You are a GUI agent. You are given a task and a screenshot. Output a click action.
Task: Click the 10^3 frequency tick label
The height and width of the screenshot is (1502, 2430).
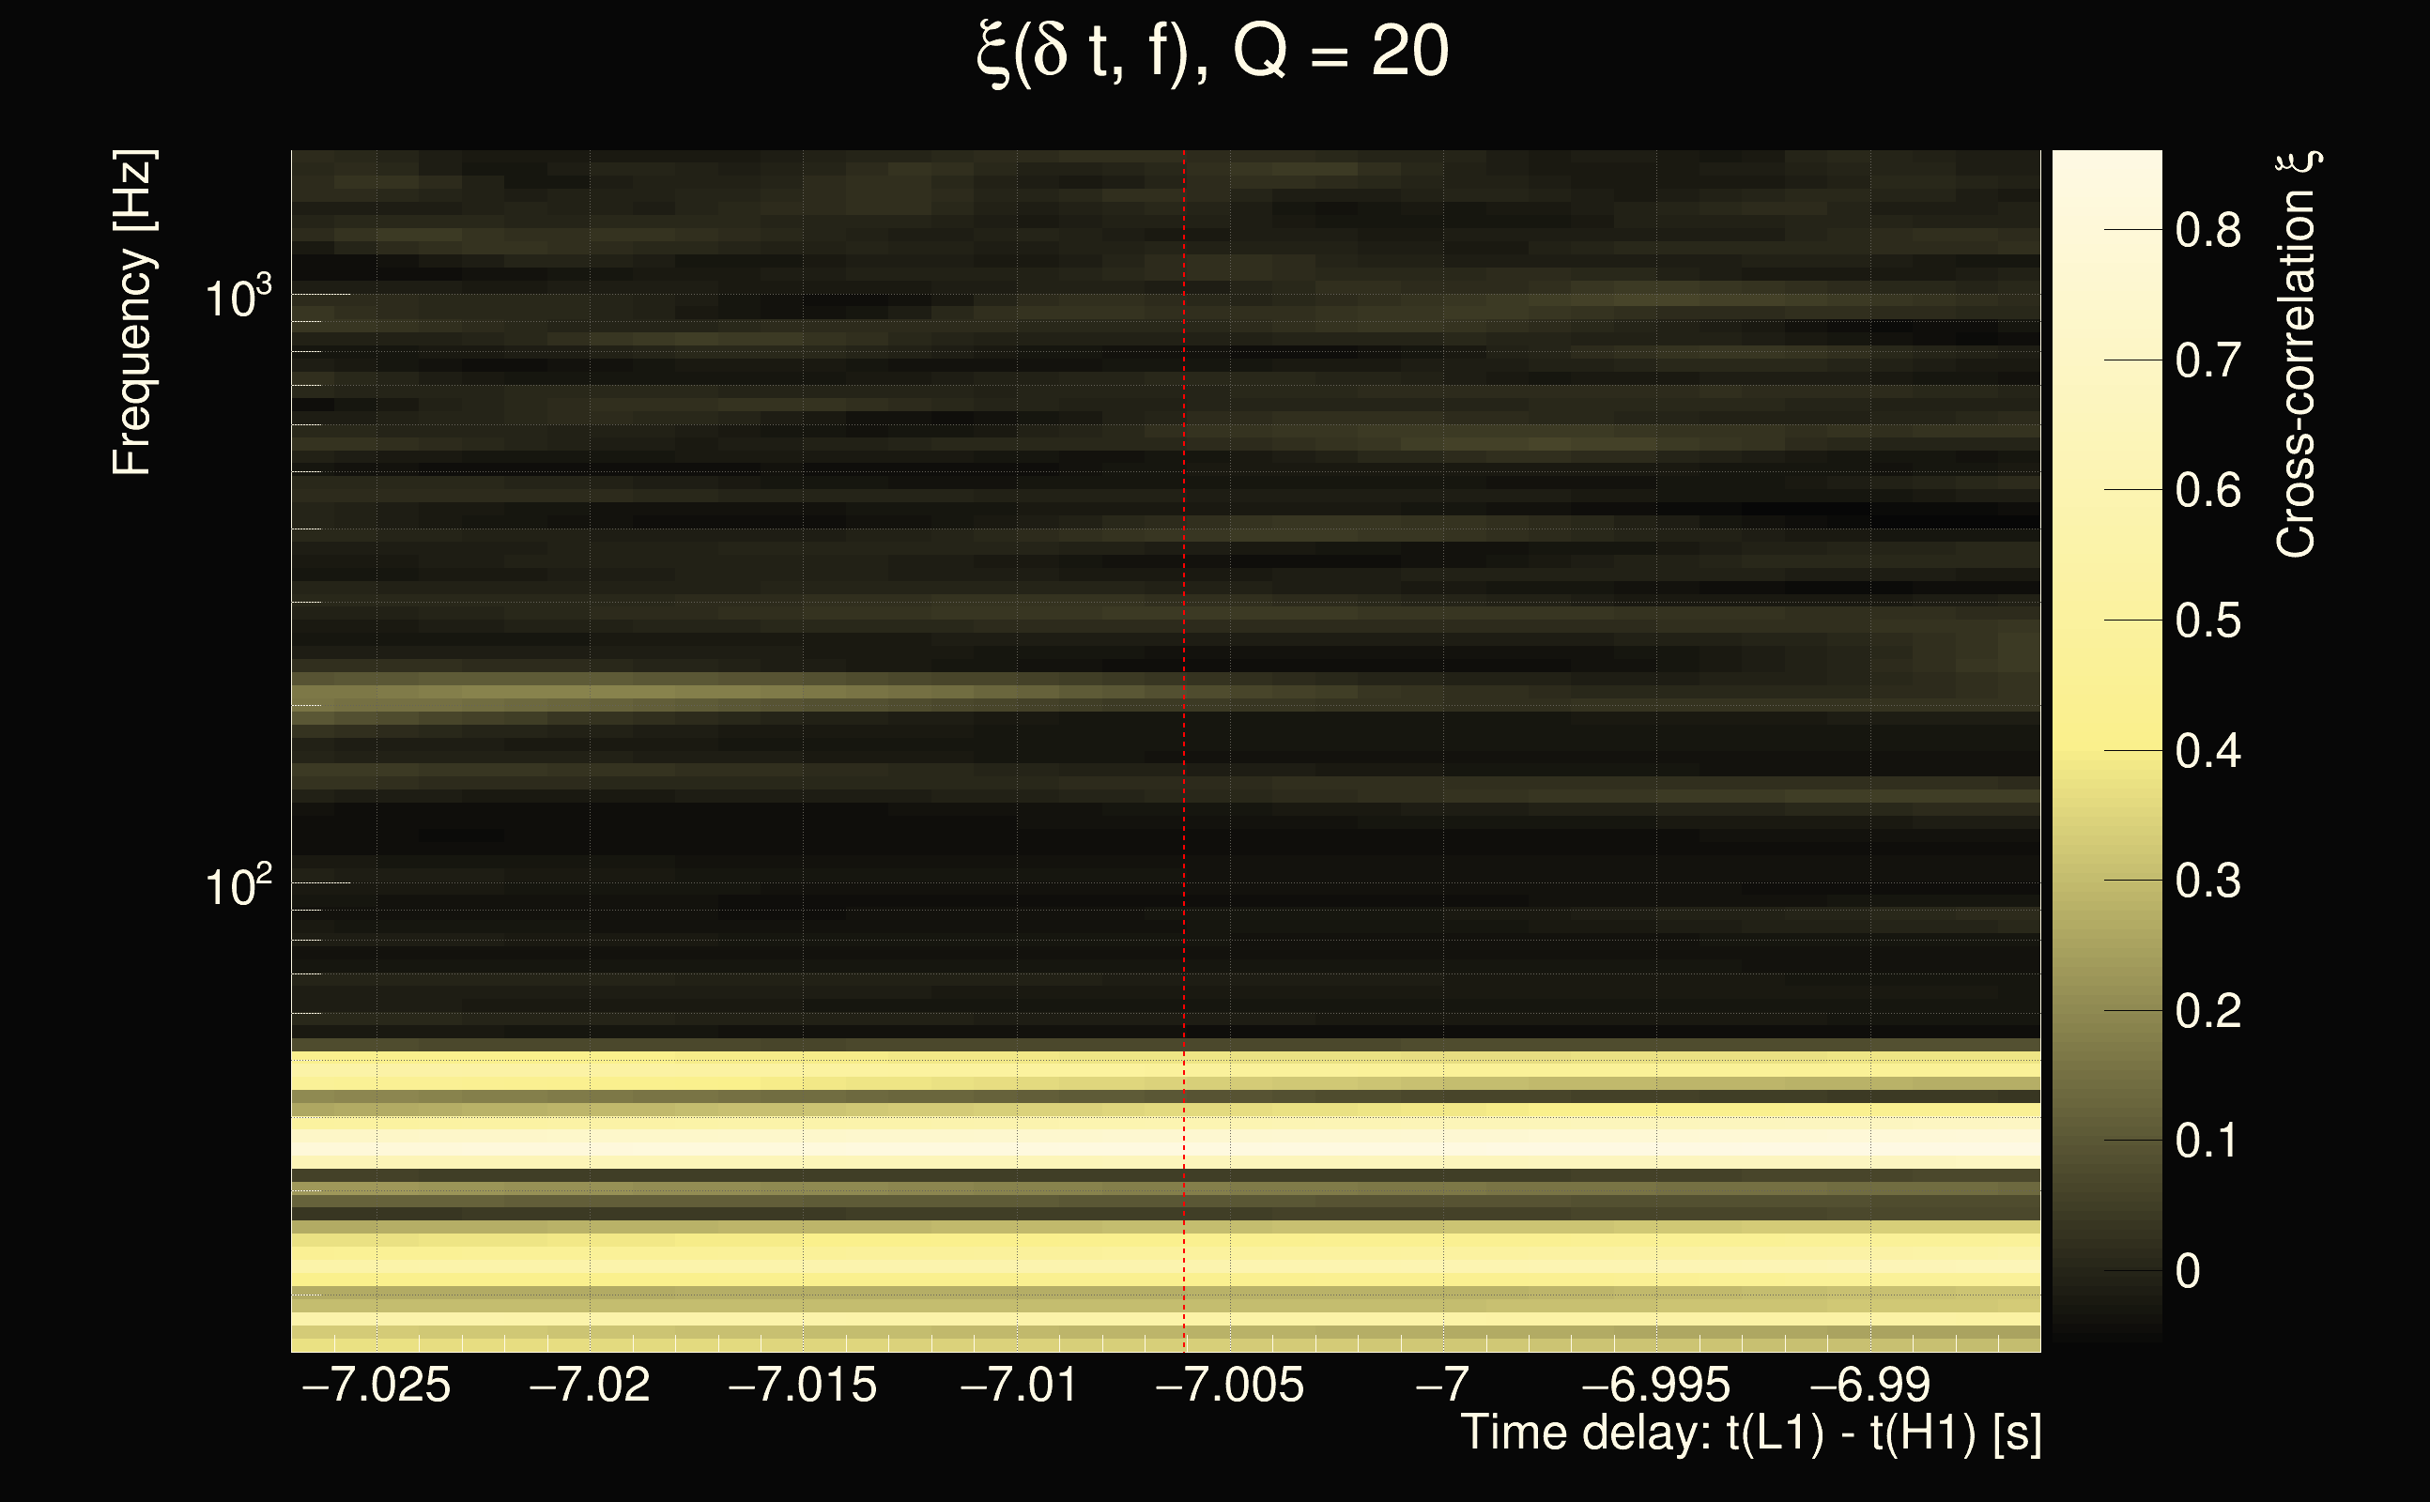[x=238, y=297]
